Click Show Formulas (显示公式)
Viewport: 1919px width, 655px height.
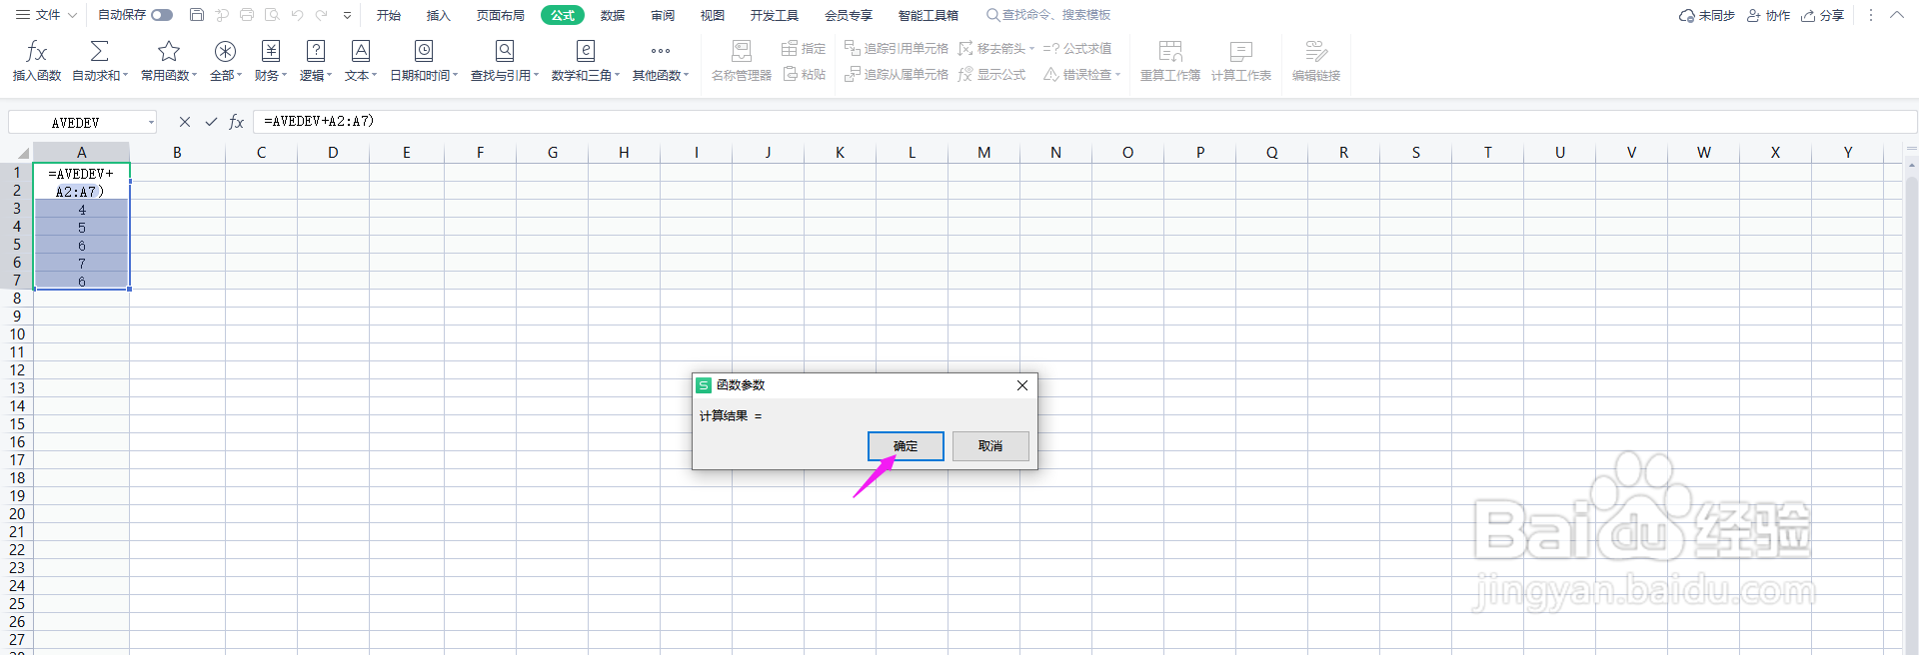pyautogui.click(x=992, y=74)
